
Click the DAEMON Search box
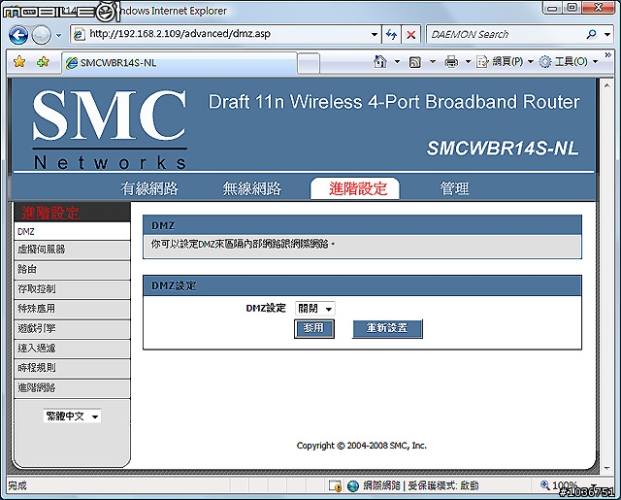tap(505, 35)
